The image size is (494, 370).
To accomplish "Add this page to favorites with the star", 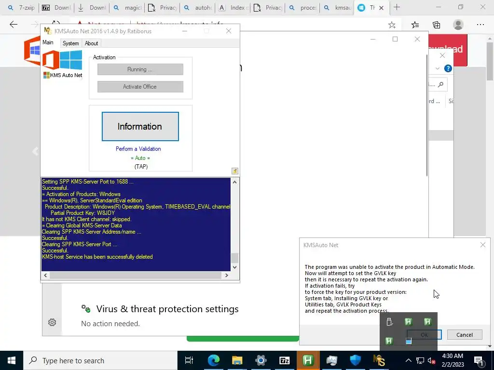I will (x=392, y=25).
